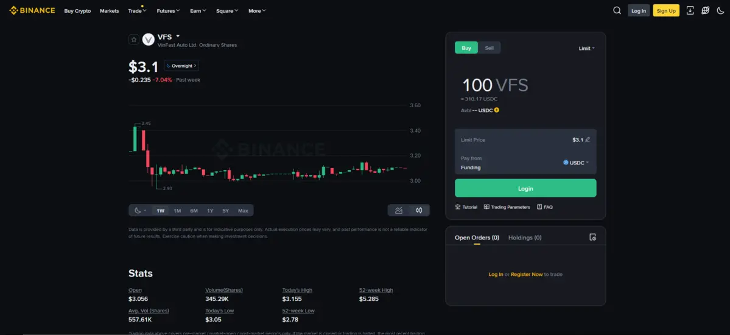Switch to Open Orders tab
The height and width of the screenshot is (335, 730).
(x=477, y=238)
